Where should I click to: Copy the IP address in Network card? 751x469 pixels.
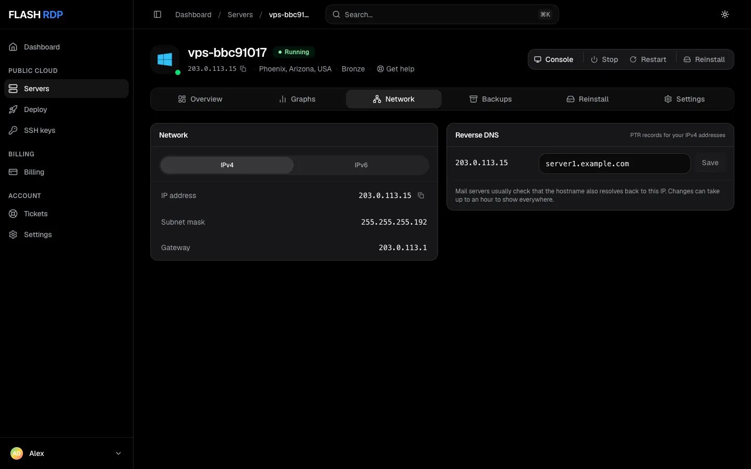pos(421,195)
